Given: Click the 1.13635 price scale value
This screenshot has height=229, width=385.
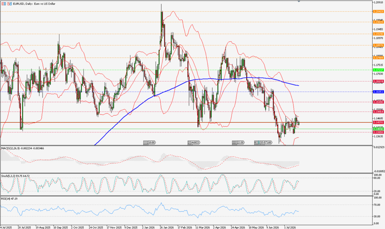Looking at the screenshot, I should (378, 137).
